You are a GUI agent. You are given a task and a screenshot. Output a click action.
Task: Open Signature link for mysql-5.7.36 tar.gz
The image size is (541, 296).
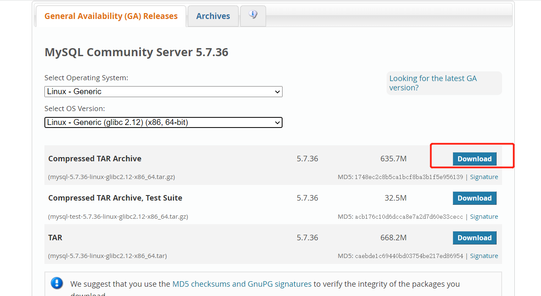pyautogui.click(x=484, y=177)
